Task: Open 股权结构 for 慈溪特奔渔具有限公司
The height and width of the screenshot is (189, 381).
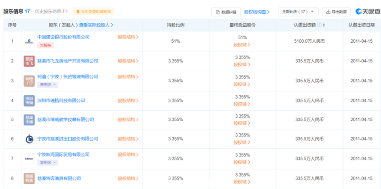Action: pyautogui.click(x=128, y=179)
